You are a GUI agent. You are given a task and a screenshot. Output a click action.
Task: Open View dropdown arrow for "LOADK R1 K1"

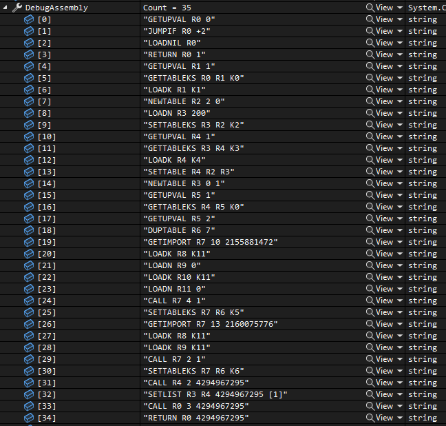(x=400, y=90)
